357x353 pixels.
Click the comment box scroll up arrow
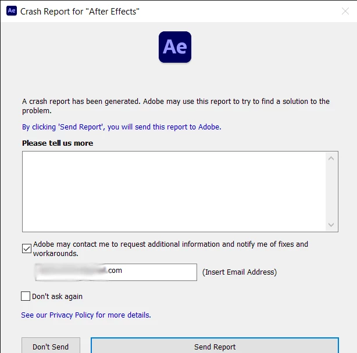coord(331,159)
